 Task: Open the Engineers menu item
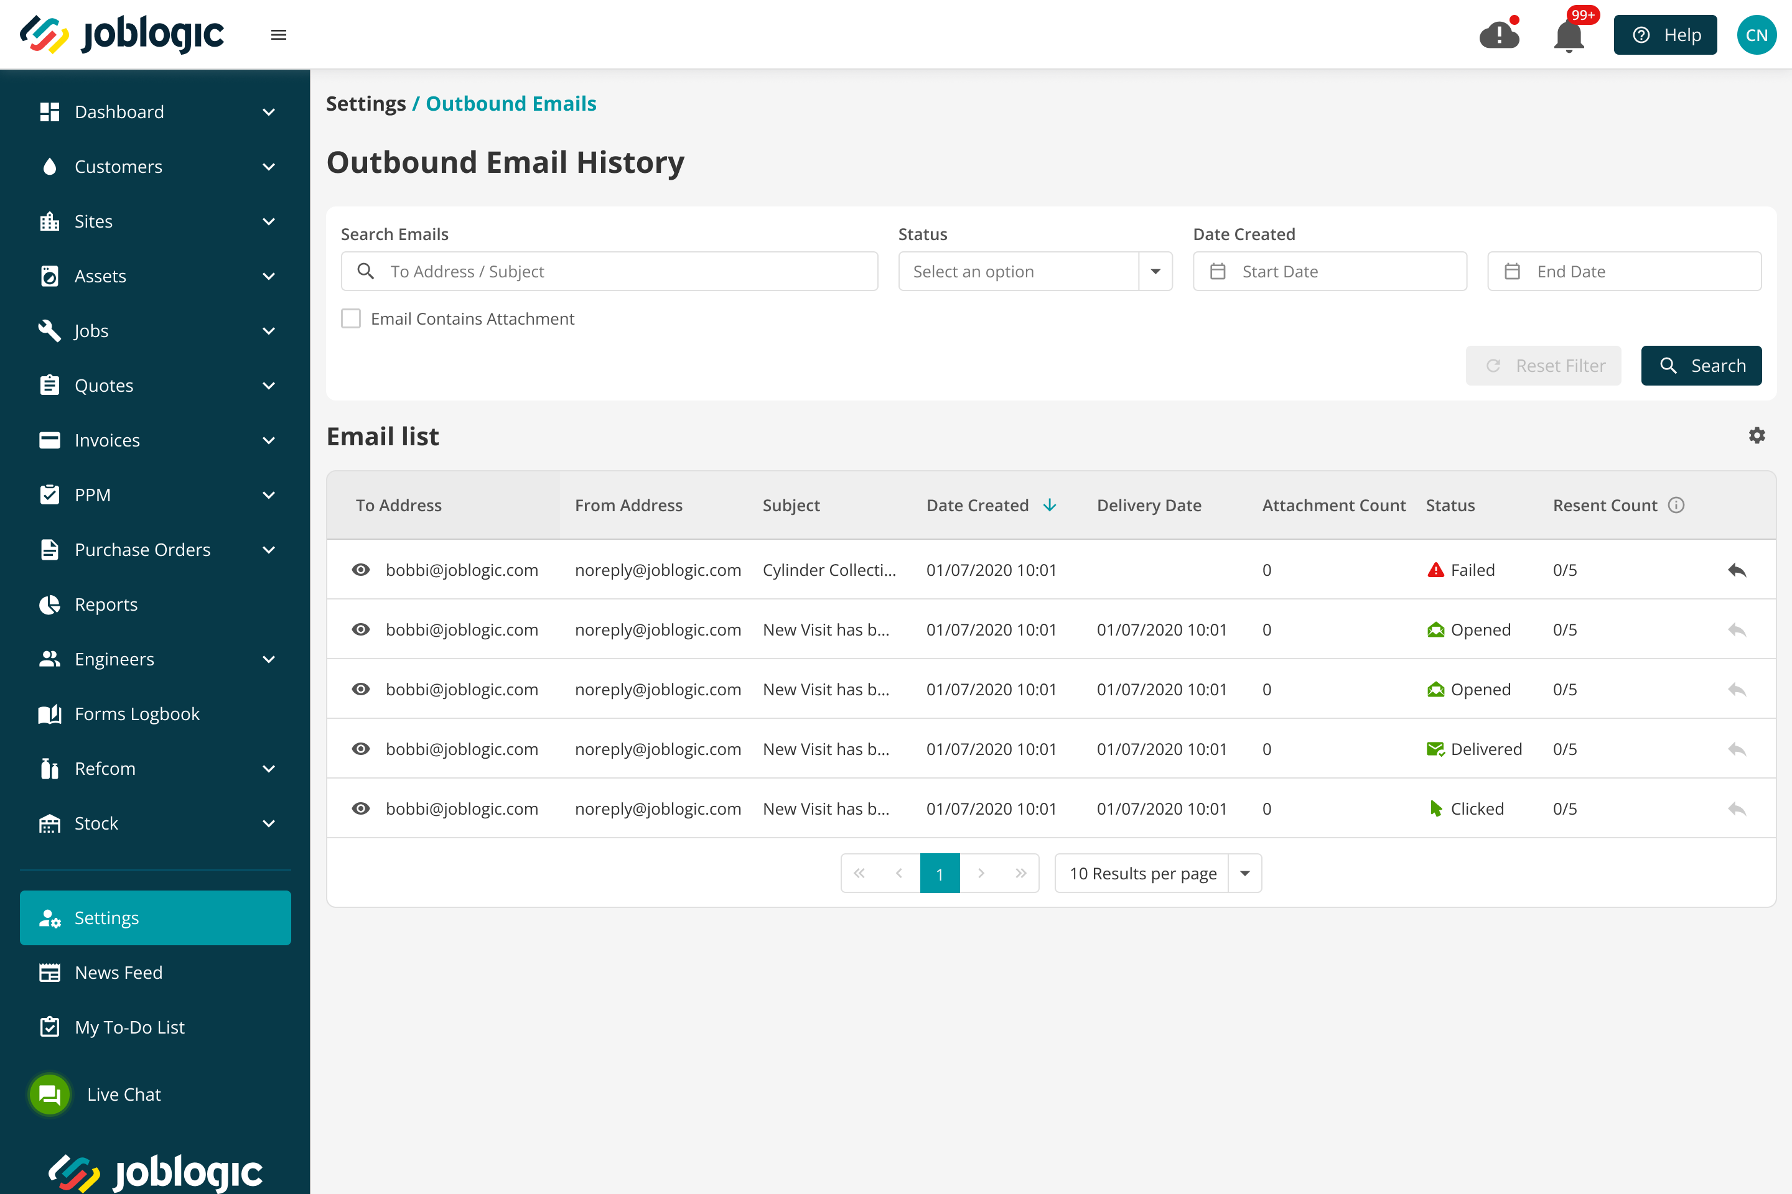[156, 659]
